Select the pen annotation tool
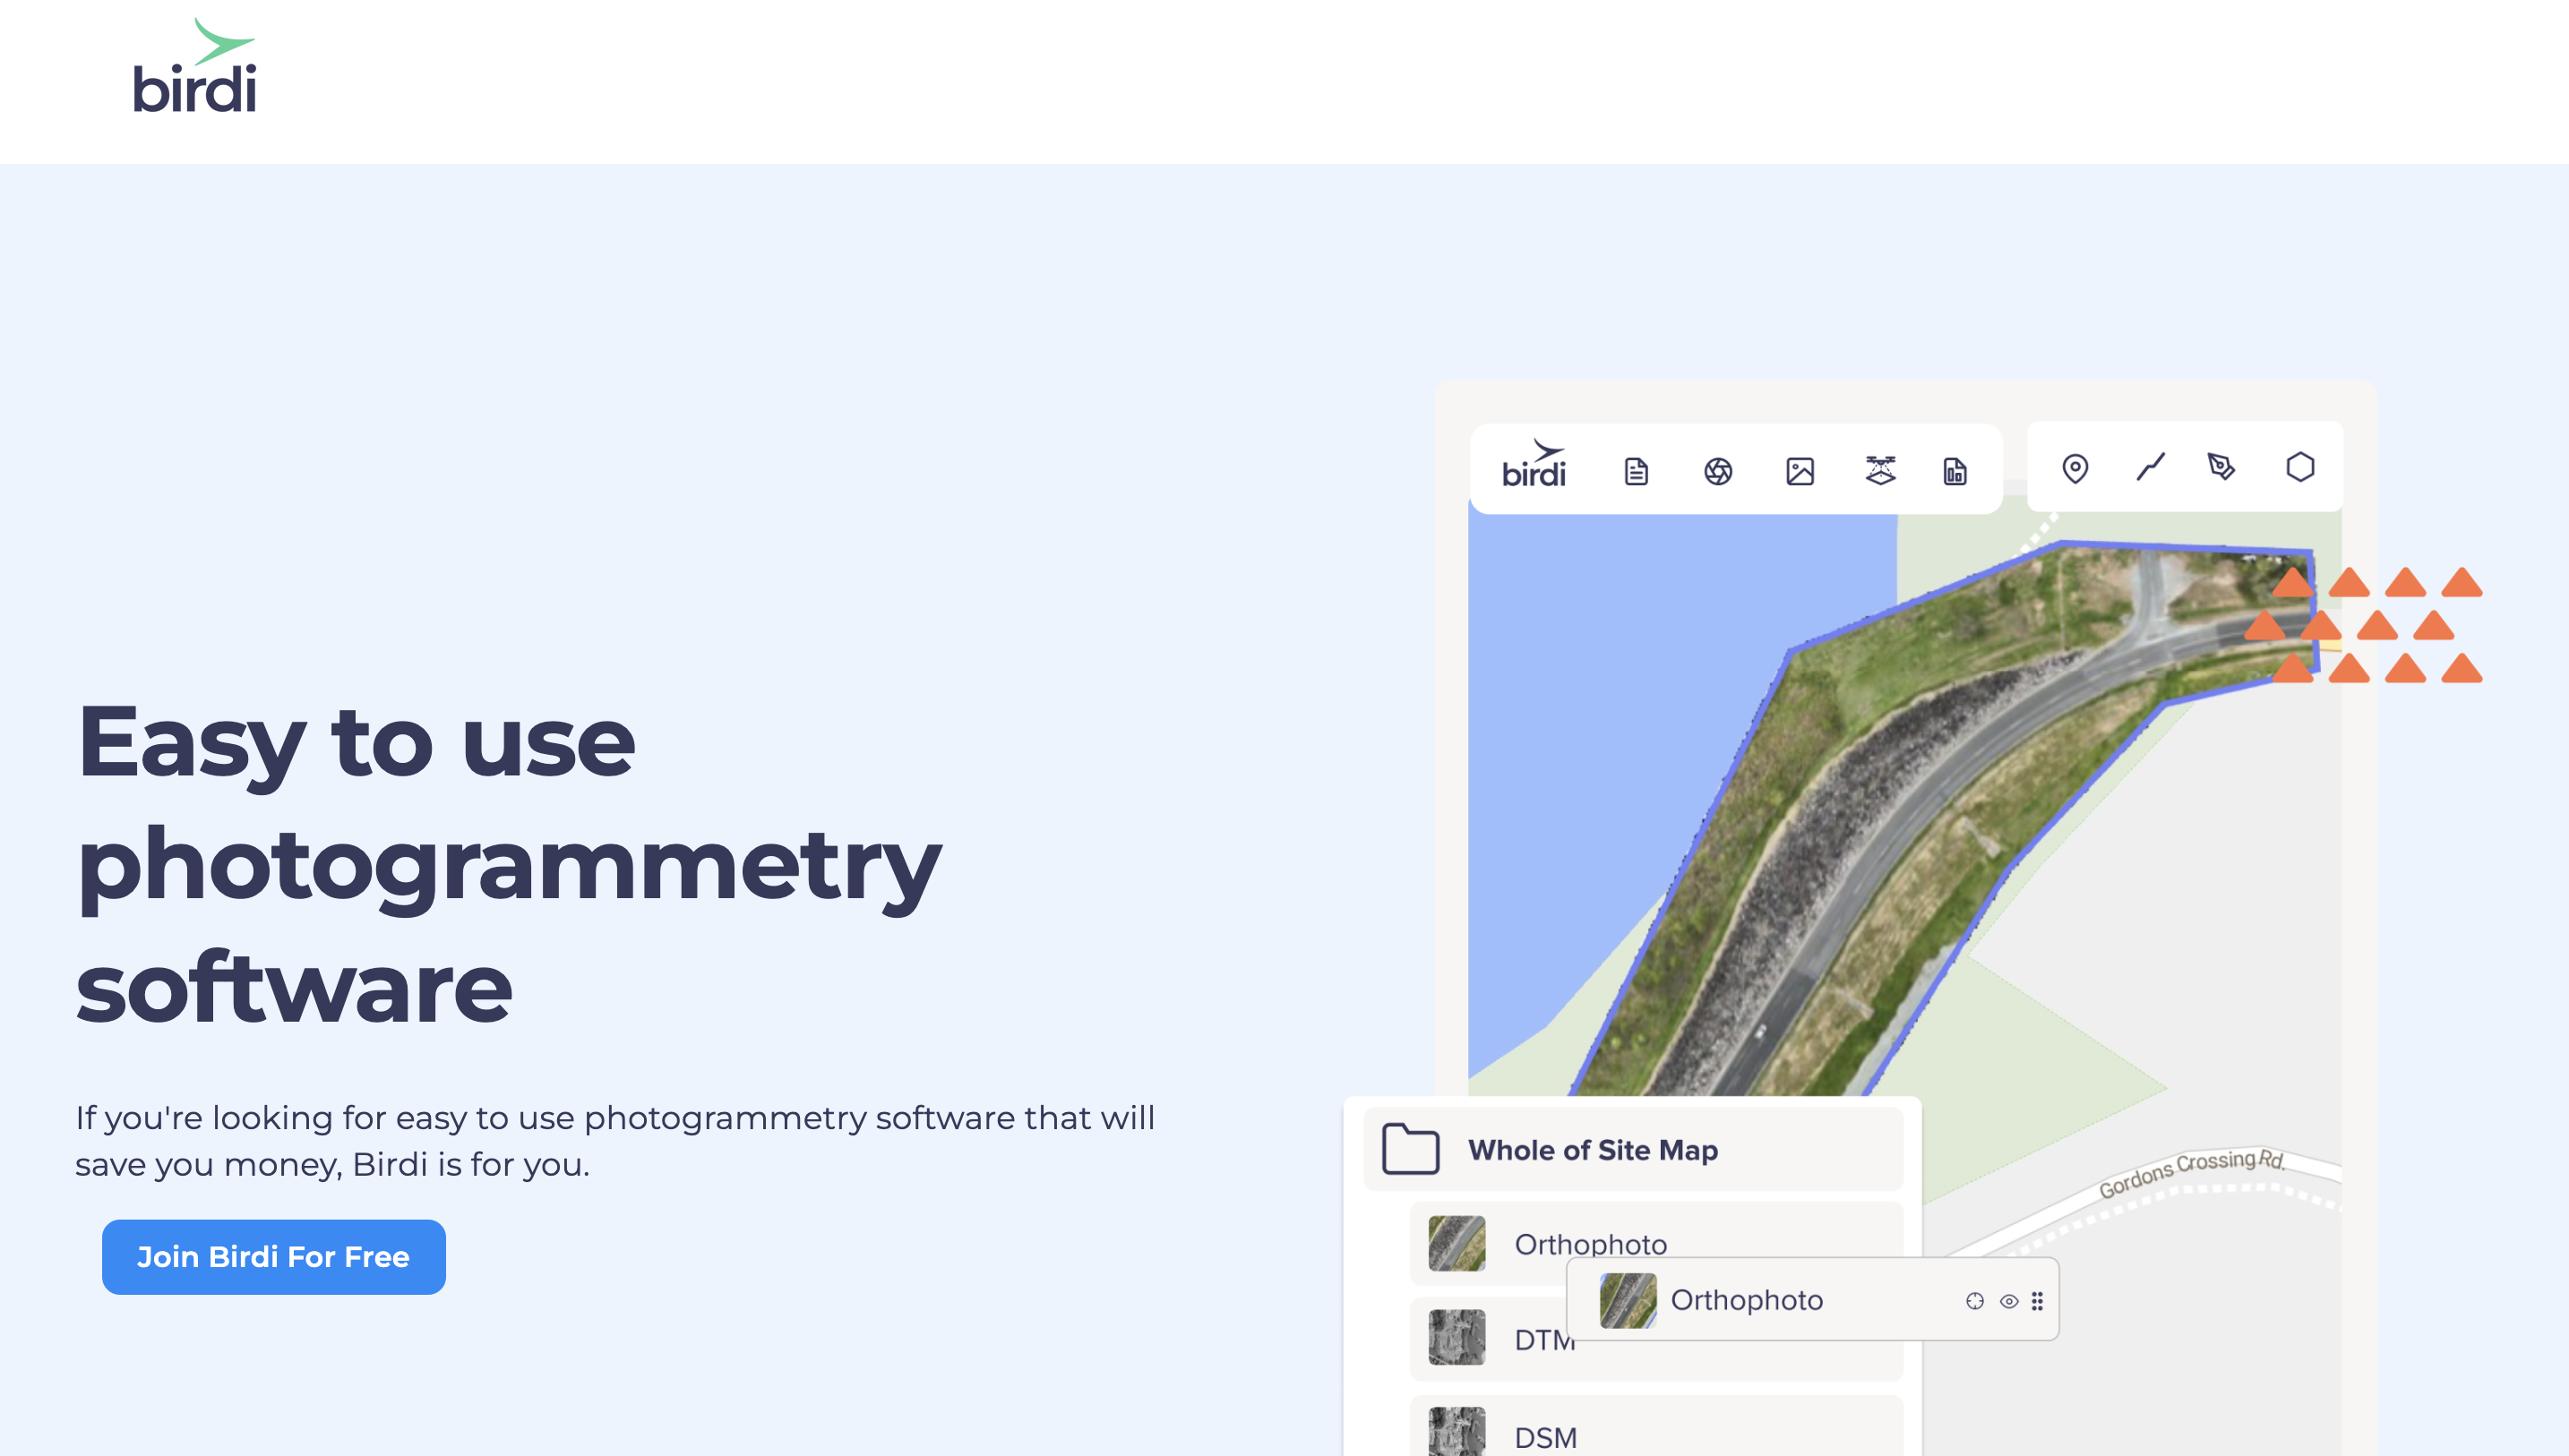This screenshot has height=1456, width=2569. coord(2224,467)
